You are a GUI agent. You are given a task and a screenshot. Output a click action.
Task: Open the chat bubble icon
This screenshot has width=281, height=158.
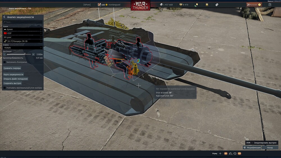click(235, 154)
